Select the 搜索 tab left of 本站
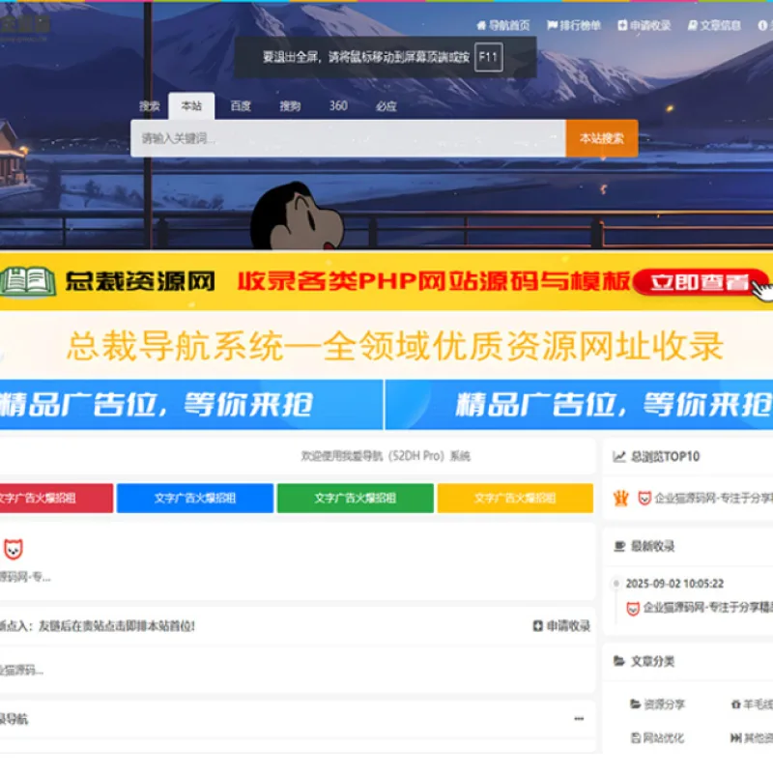Image resolution: width=773 pixels, height=773 pixels. pos(150,106)
